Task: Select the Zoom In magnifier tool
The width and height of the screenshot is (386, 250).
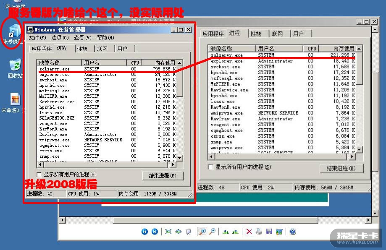Action: click(x=202, y=232)
